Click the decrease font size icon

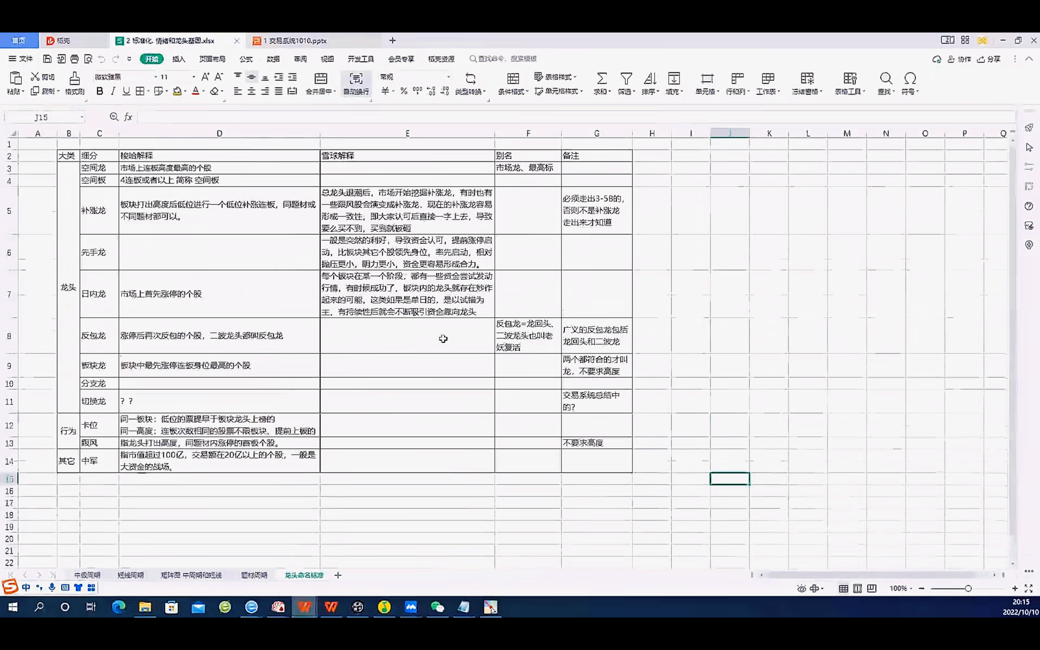pyautogui.click(x=219, y=76)
